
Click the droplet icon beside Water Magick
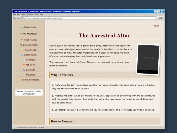coord(22,55)
